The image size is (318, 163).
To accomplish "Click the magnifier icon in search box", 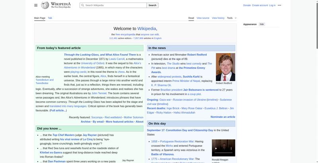I will 83,5.
